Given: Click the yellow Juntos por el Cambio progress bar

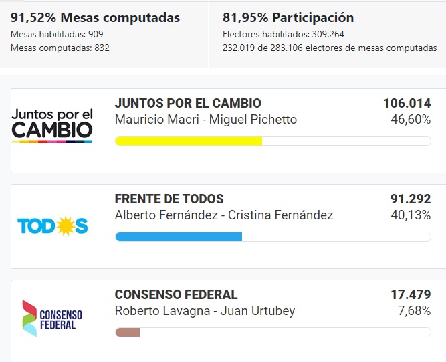Looking at the screenshot, I should point(189,141).
